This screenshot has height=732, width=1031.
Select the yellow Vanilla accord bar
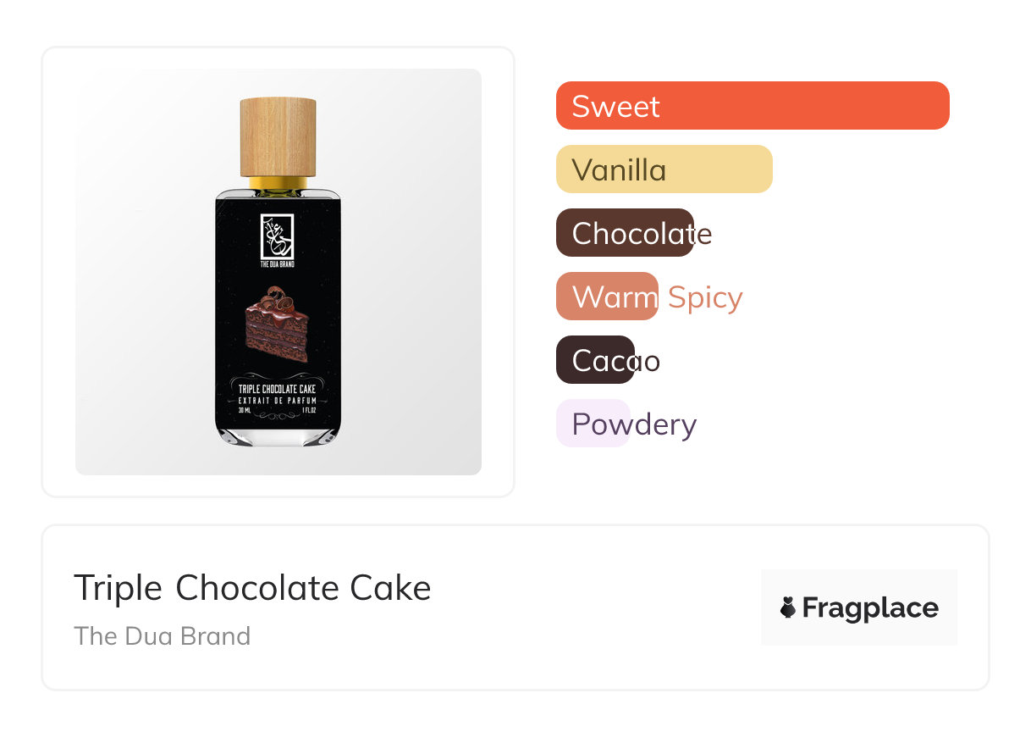664,169
